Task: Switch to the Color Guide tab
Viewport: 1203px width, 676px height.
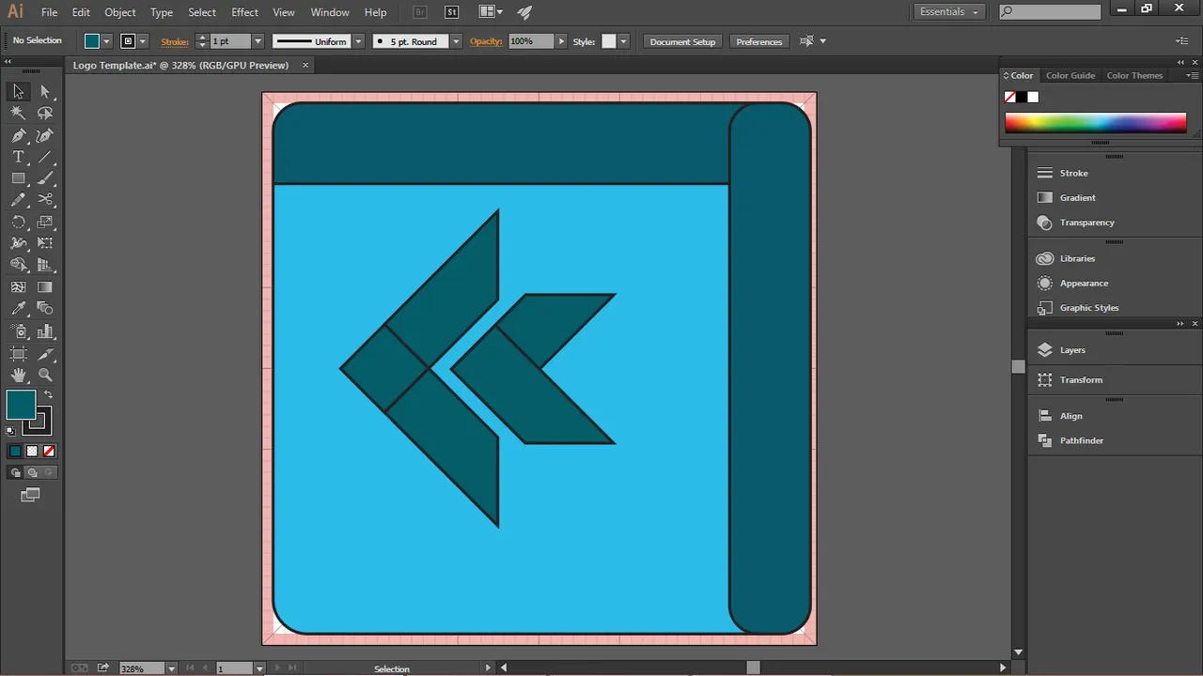Action: [x=1070, y=75]
